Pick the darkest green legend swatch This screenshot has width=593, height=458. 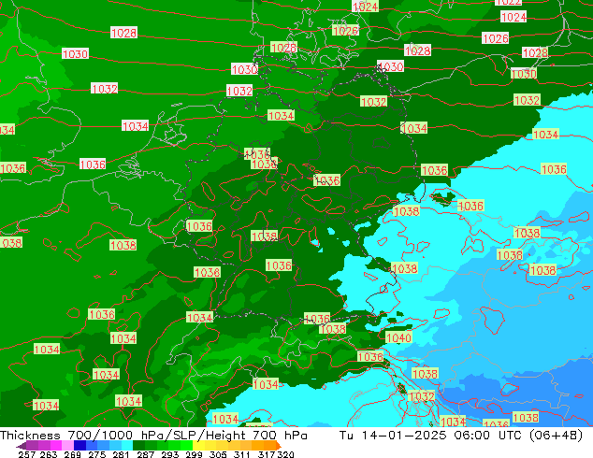[138, 446]
